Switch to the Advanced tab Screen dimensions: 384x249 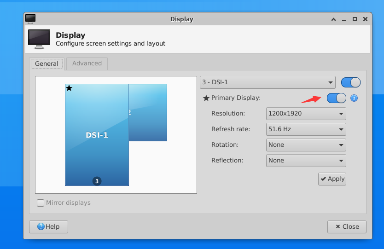[x=87, y=64]
